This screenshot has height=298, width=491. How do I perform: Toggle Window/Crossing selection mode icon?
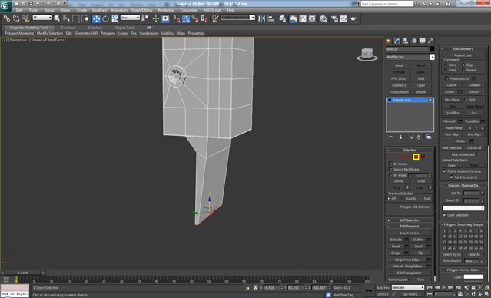[85, 18]
